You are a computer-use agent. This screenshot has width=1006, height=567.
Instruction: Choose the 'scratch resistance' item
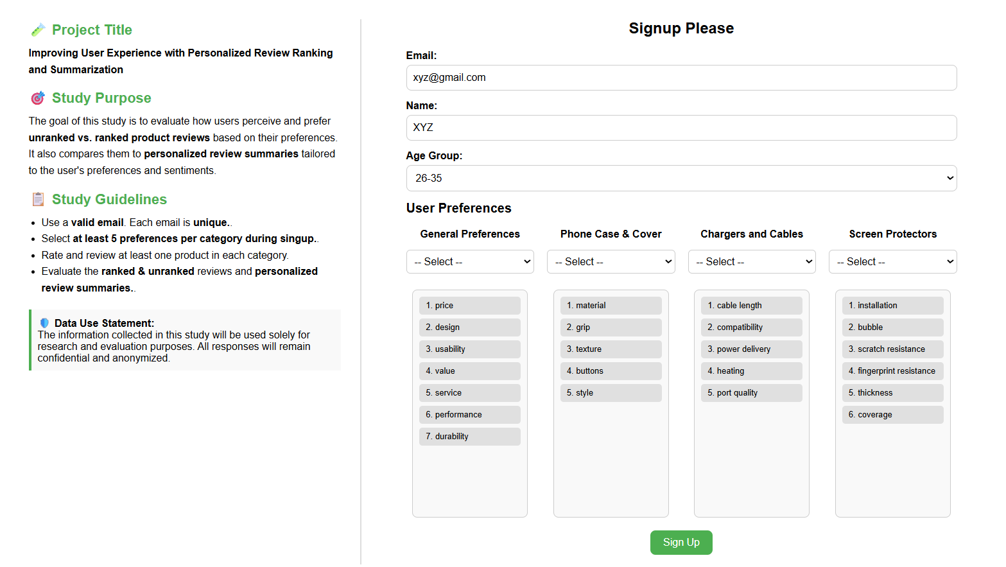point(892,349)
